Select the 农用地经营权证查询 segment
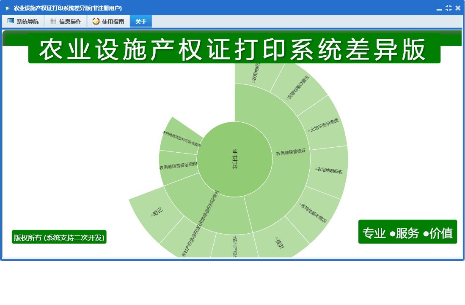 pyautogui.click(x=178, y=167)
